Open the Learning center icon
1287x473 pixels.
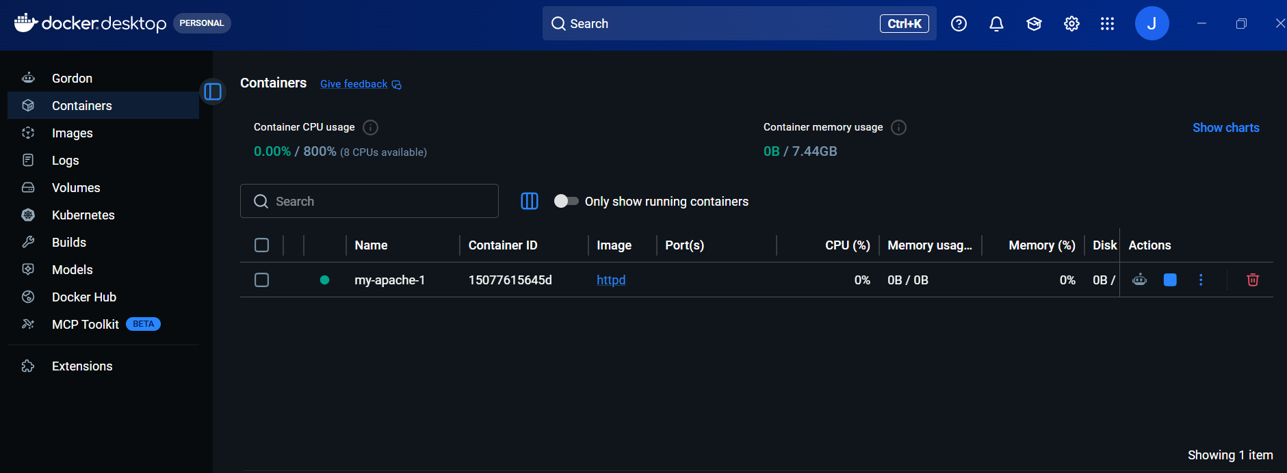tap(1034, 24)
